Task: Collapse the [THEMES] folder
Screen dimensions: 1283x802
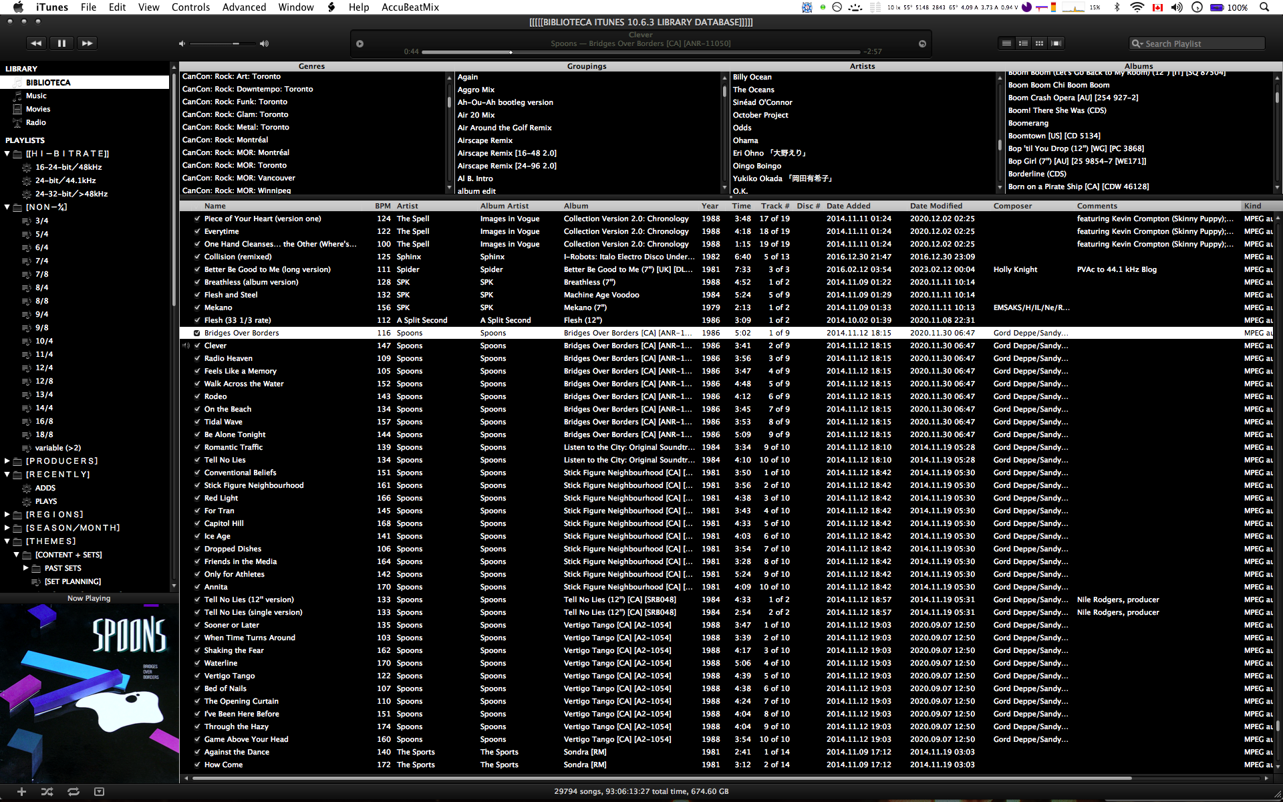Action: (x=7, y=541)
